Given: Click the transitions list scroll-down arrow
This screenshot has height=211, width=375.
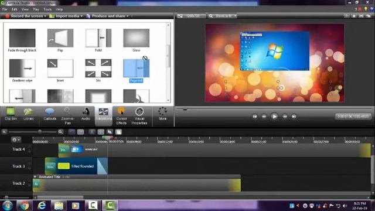Looking at the screenshot, I should click(x=168, y=100).
